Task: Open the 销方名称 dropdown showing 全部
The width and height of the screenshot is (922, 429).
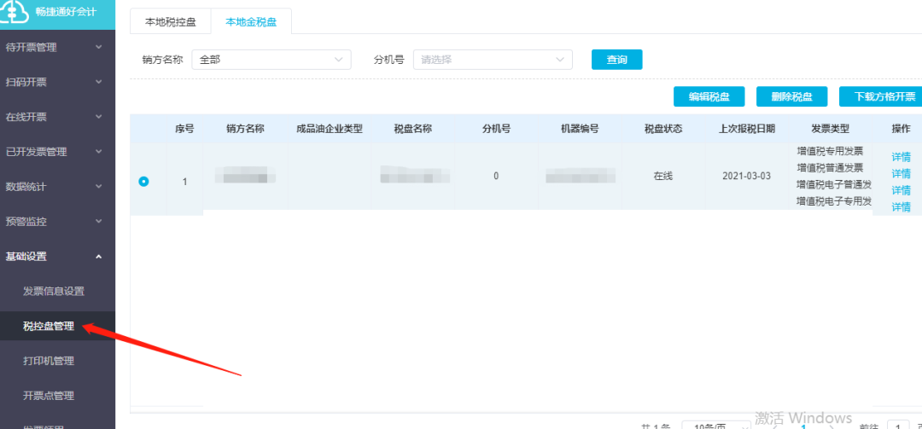Action: [271, 60]
